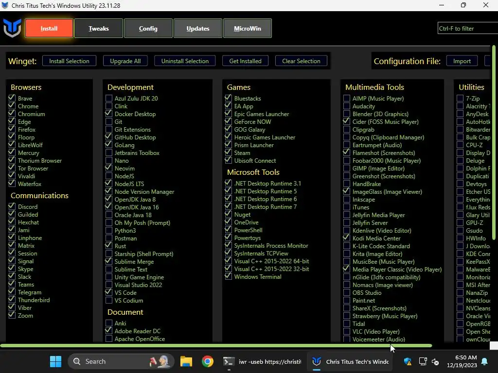Image resolution: width=498 pixels, height=373 pixels.
Task: Uncheck the Windows Terminal checkbox
Action: coord(228,276)
